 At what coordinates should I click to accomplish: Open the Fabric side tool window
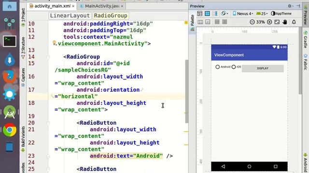pos(306,62)
